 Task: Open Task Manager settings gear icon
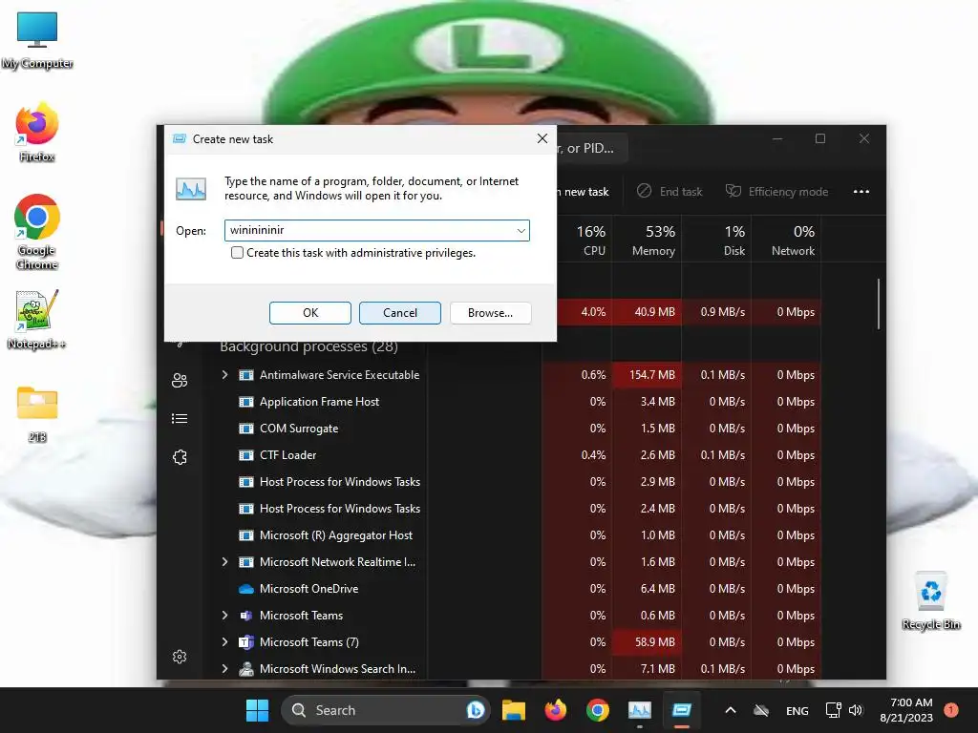180,657
